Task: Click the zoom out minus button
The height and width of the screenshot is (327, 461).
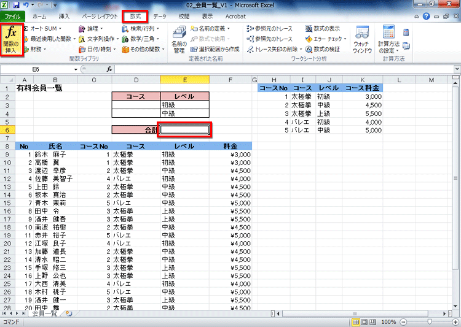Action: pyautogui.click(x=404, y=322)
